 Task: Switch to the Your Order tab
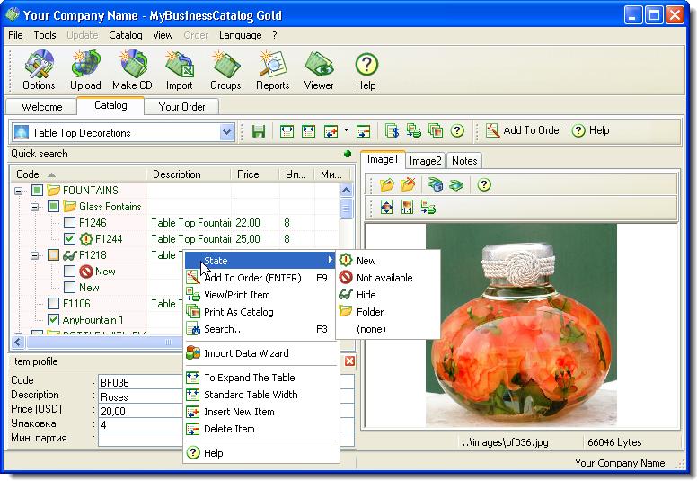(x=181, y=107)
